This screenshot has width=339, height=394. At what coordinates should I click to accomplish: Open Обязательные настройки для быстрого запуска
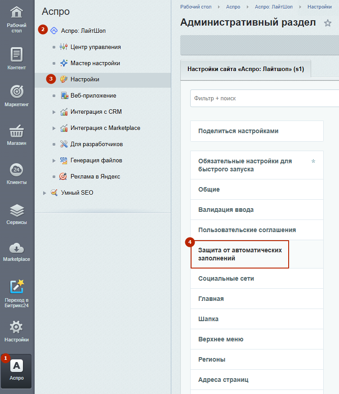[257, 165]
